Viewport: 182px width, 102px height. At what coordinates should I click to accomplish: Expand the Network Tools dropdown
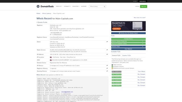coord(128,46)
